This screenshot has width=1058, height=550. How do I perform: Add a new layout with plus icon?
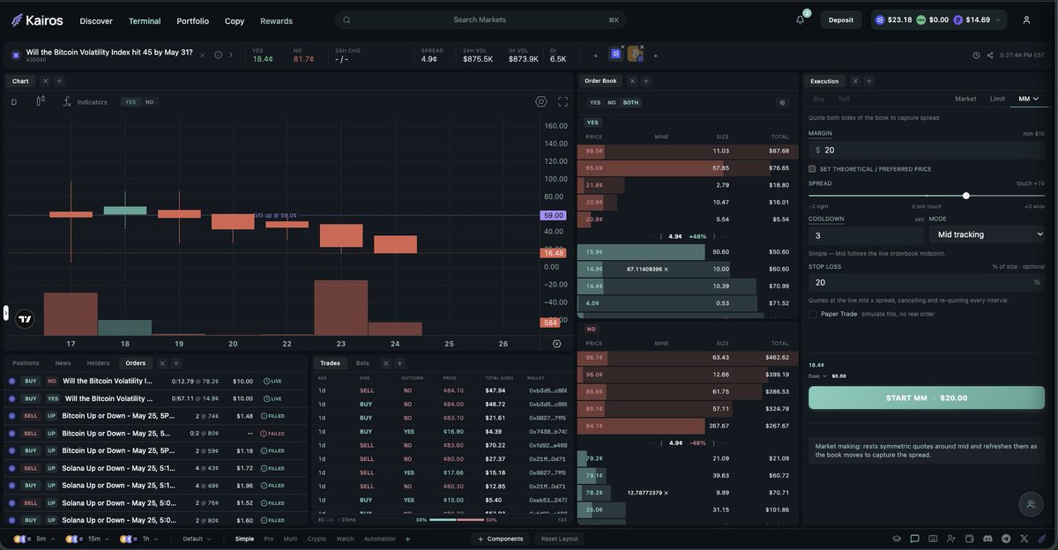(x=407, y=539)
